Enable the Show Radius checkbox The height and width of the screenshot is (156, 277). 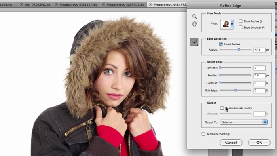(x=241, y=21)
